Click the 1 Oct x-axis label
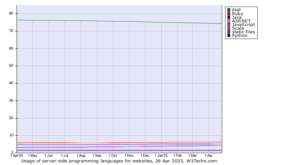This screenshot has height=165, width=298. [x=113, y=155]
